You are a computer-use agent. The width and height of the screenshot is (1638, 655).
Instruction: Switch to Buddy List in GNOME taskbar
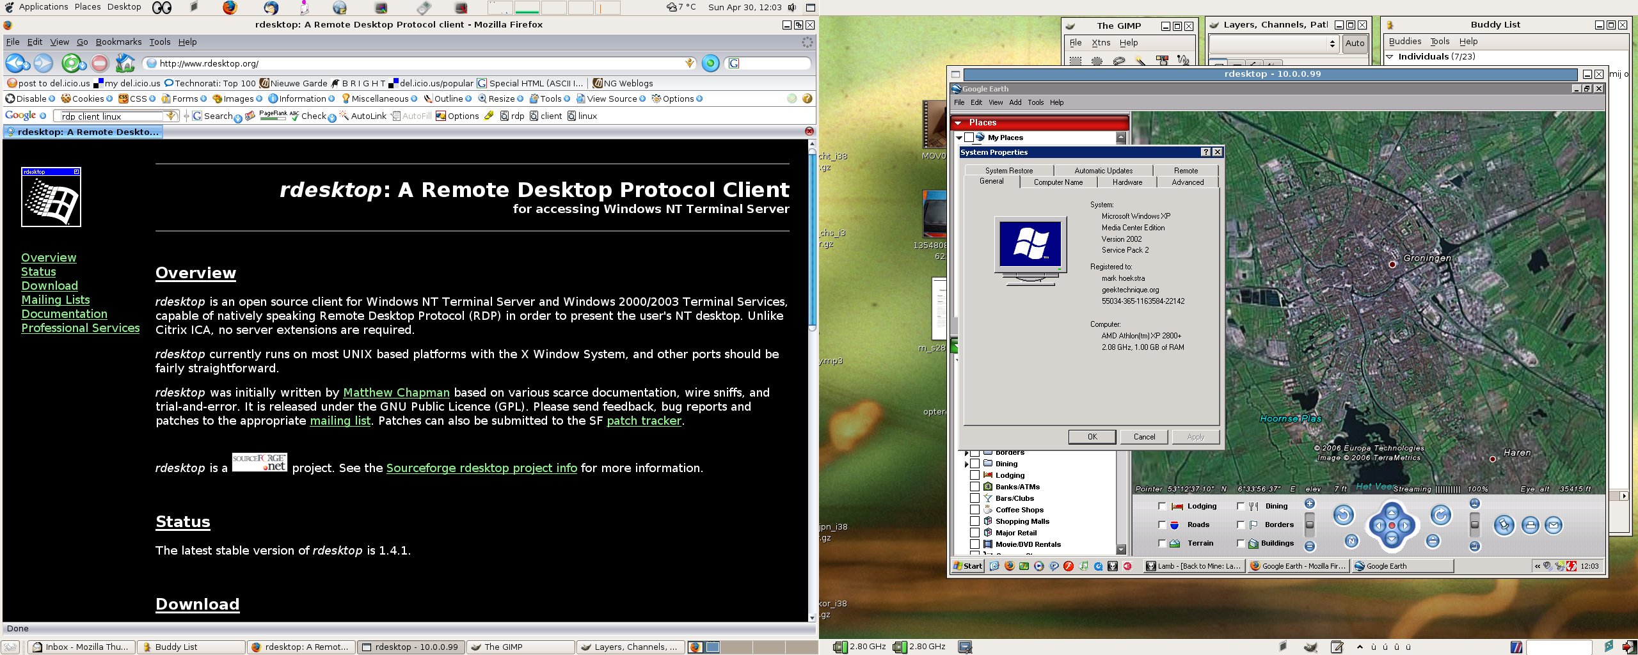point(191,647)
